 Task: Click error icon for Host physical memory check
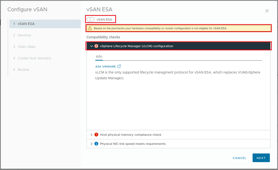click(x=96, y=135)
